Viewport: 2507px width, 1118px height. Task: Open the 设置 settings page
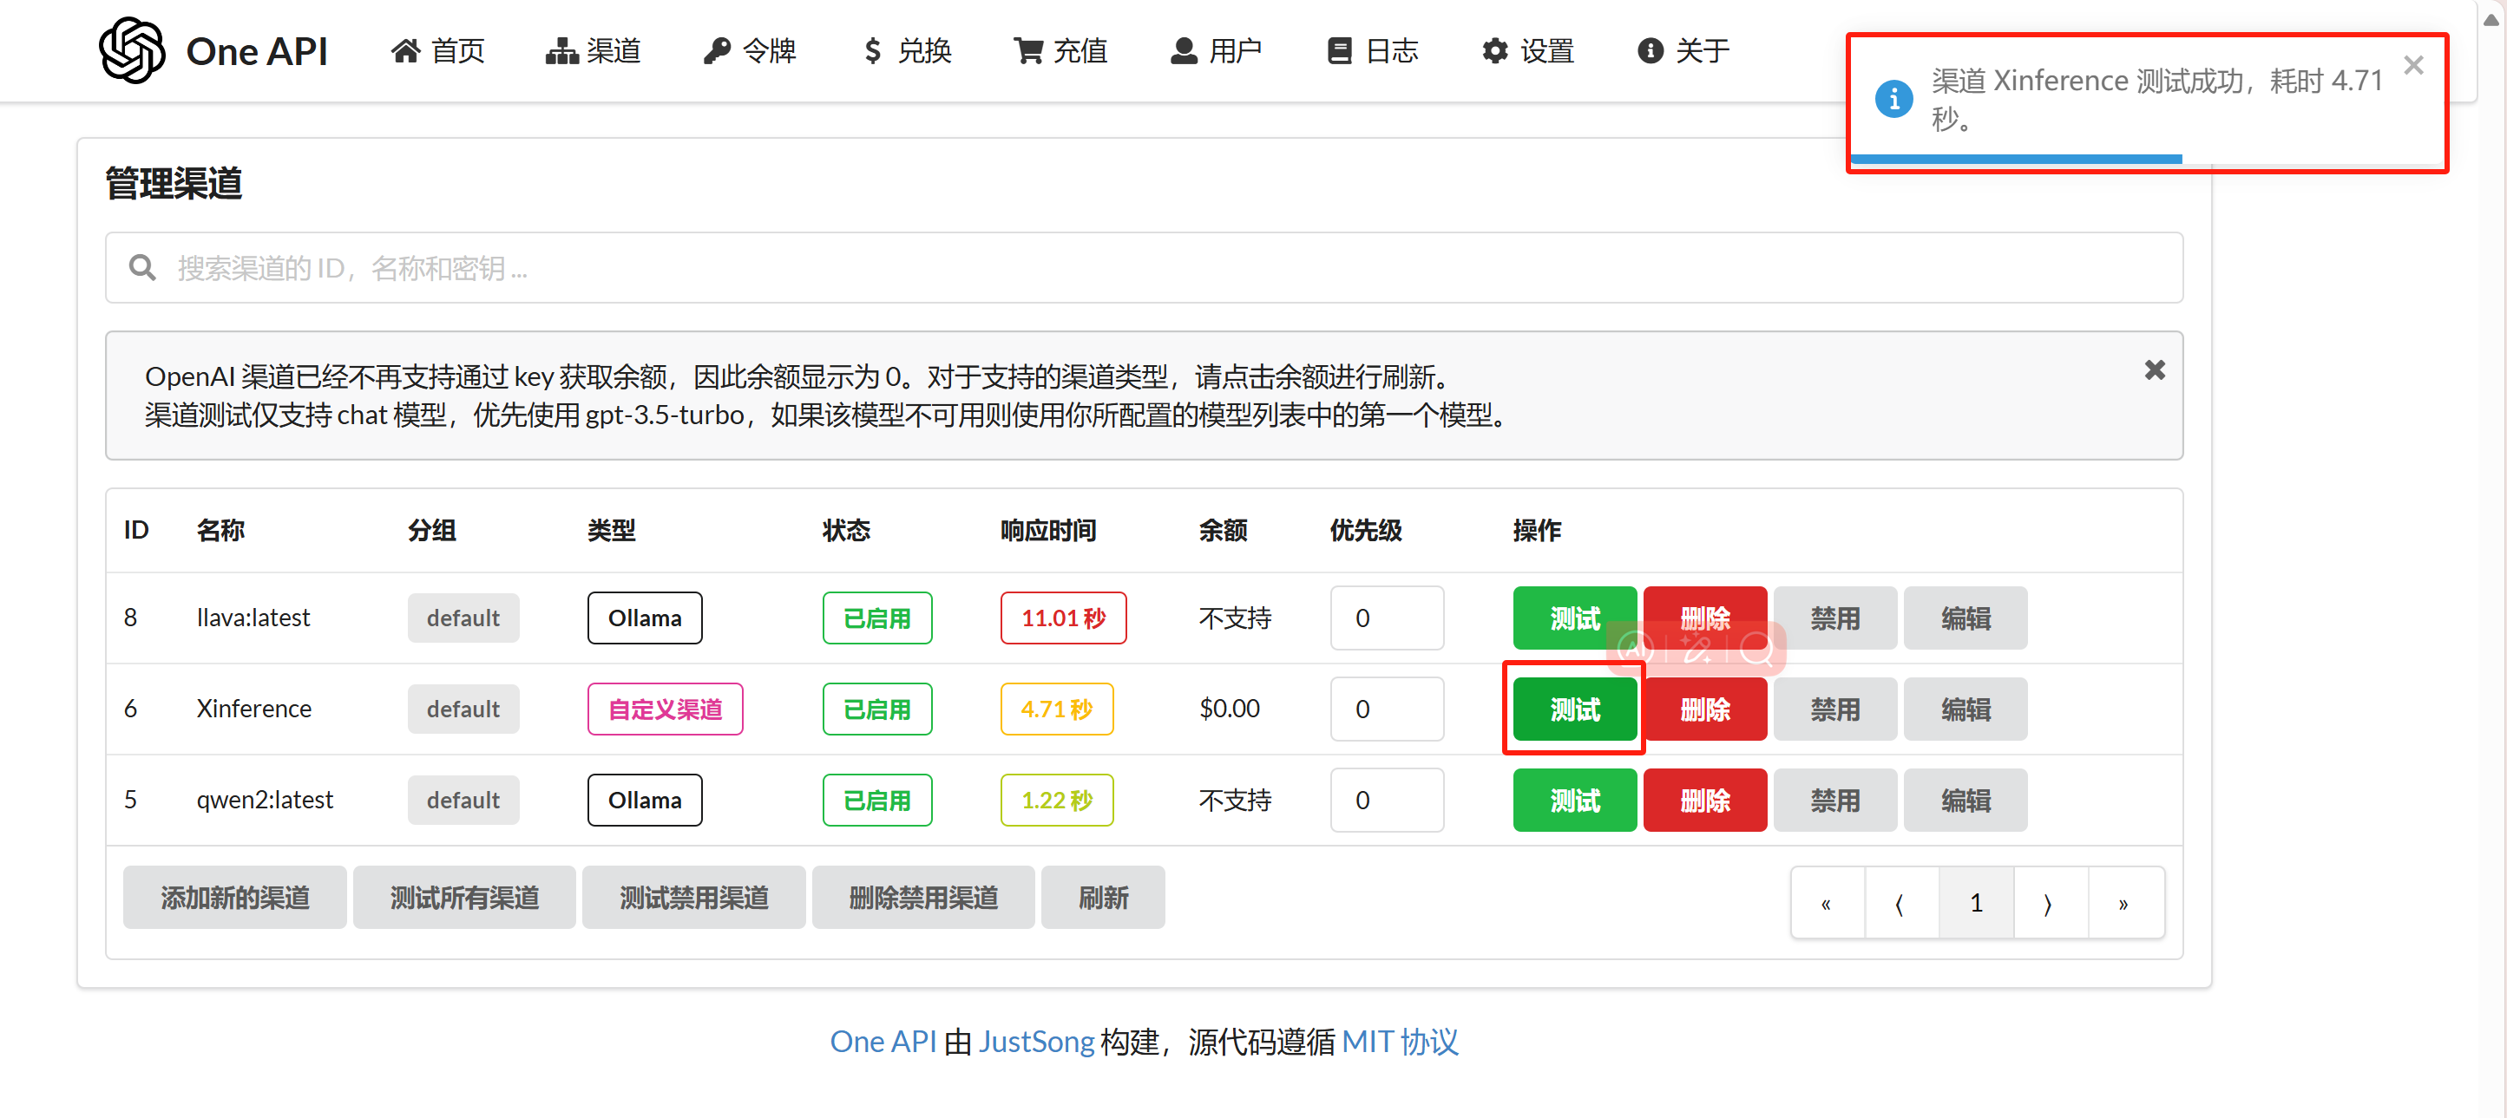pyautogui.click(x=1528, y=50)
